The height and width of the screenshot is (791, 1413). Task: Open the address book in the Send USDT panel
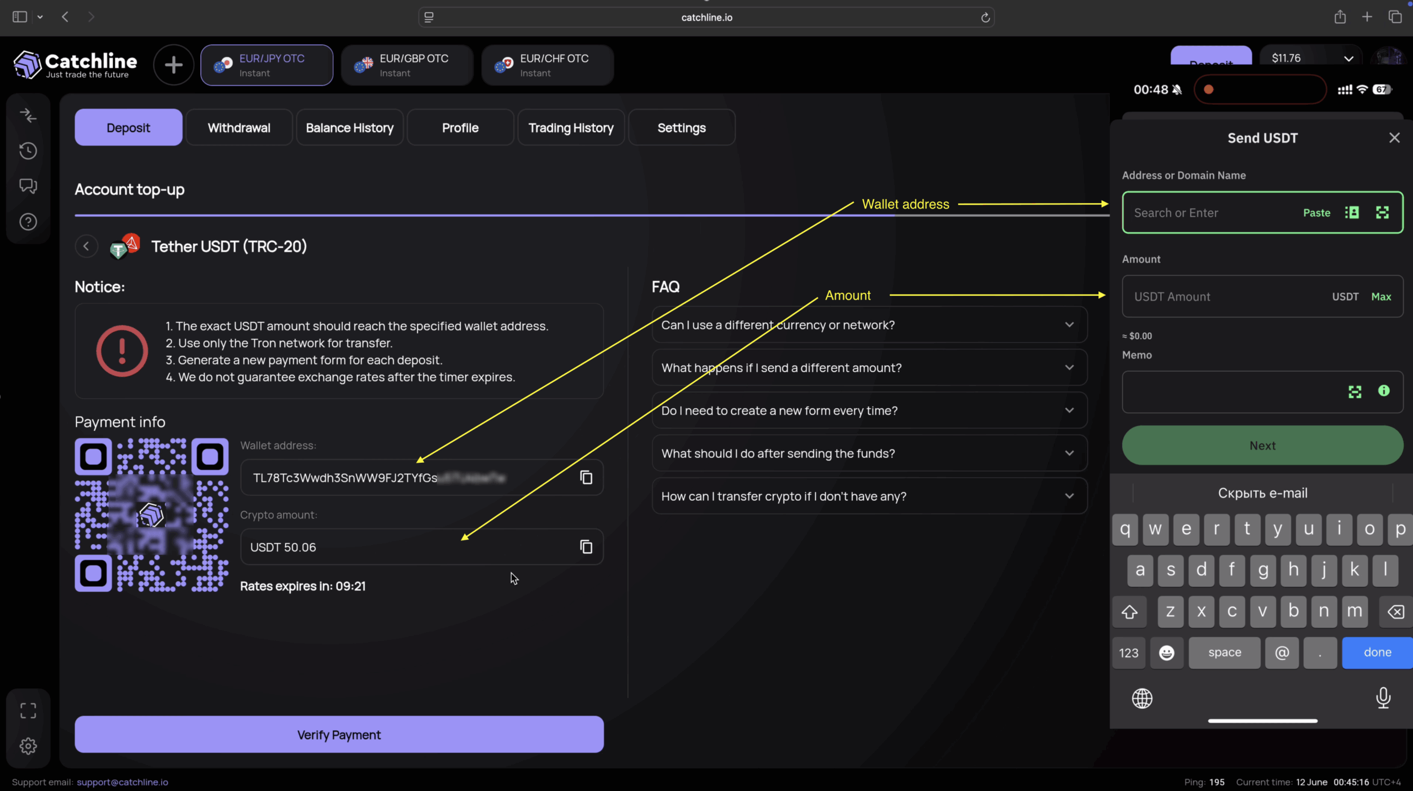(1352, 212)
